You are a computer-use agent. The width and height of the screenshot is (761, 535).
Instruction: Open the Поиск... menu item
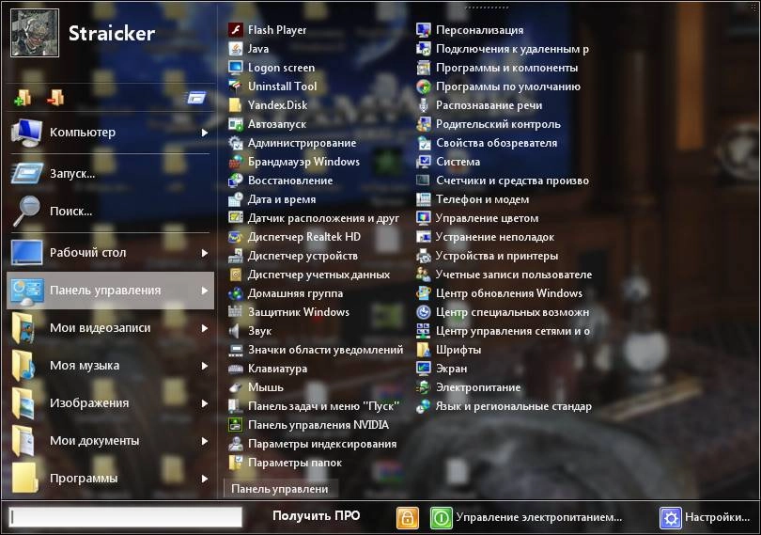click(110, 212)
